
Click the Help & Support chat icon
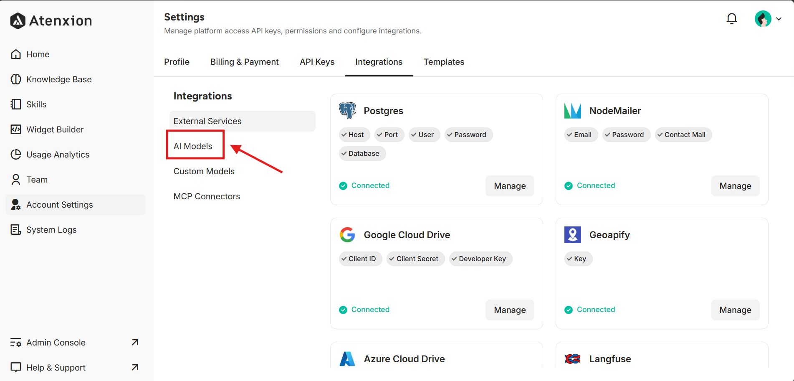pos(16,368)
